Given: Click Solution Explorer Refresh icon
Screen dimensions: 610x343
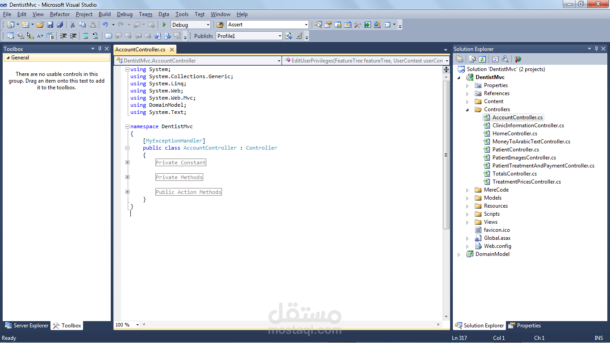Looking at the screenshot, I should coord(482,59).
